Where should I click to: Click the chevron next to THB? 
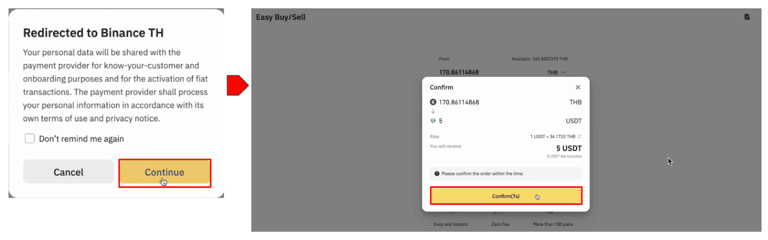tap(564, 72)
